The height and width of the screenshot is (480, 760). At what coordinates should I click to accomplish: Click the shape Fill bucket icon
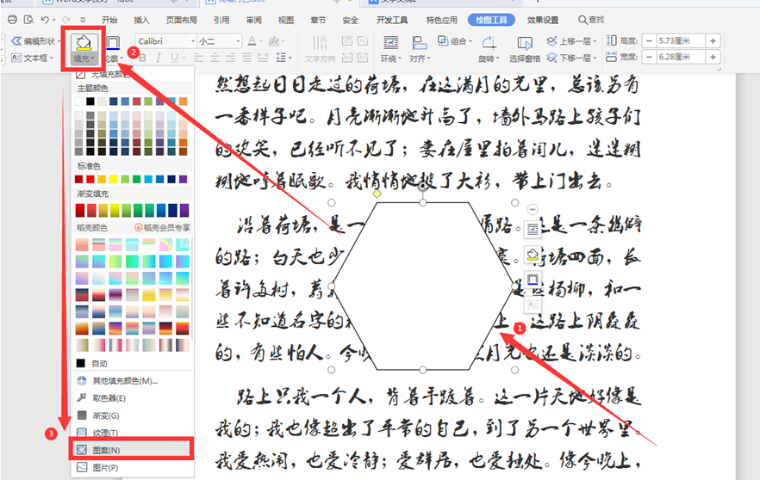[x=84, y=42]
